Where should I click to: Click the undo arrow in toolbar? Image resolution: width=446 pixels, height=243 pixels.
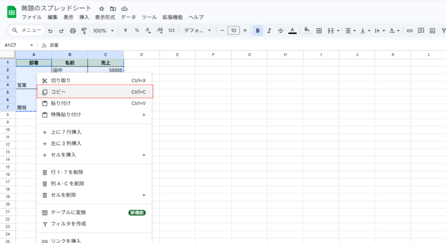click(x=50, y=31)
